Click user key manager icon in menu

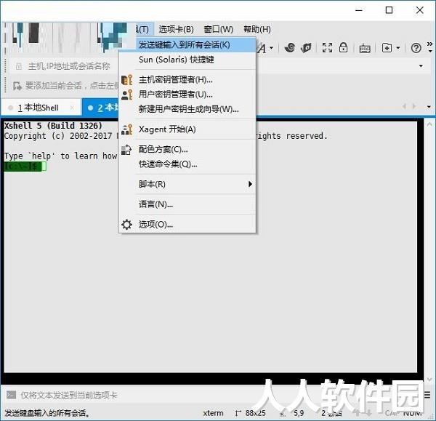(x=126, y=95)
